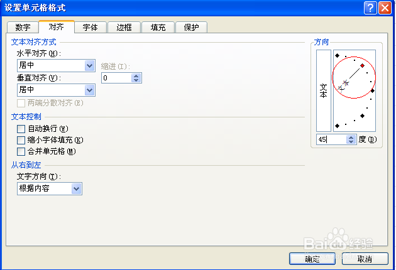Open the 字体 tab
396x270 pixels.
91,27
